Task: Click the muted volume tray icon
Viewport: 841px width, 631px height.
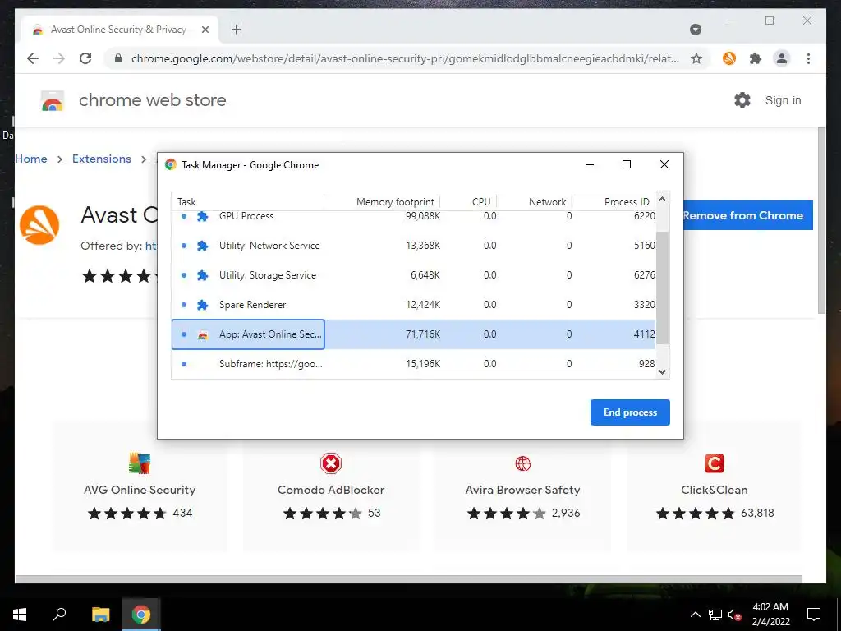Action: point(735,615)
